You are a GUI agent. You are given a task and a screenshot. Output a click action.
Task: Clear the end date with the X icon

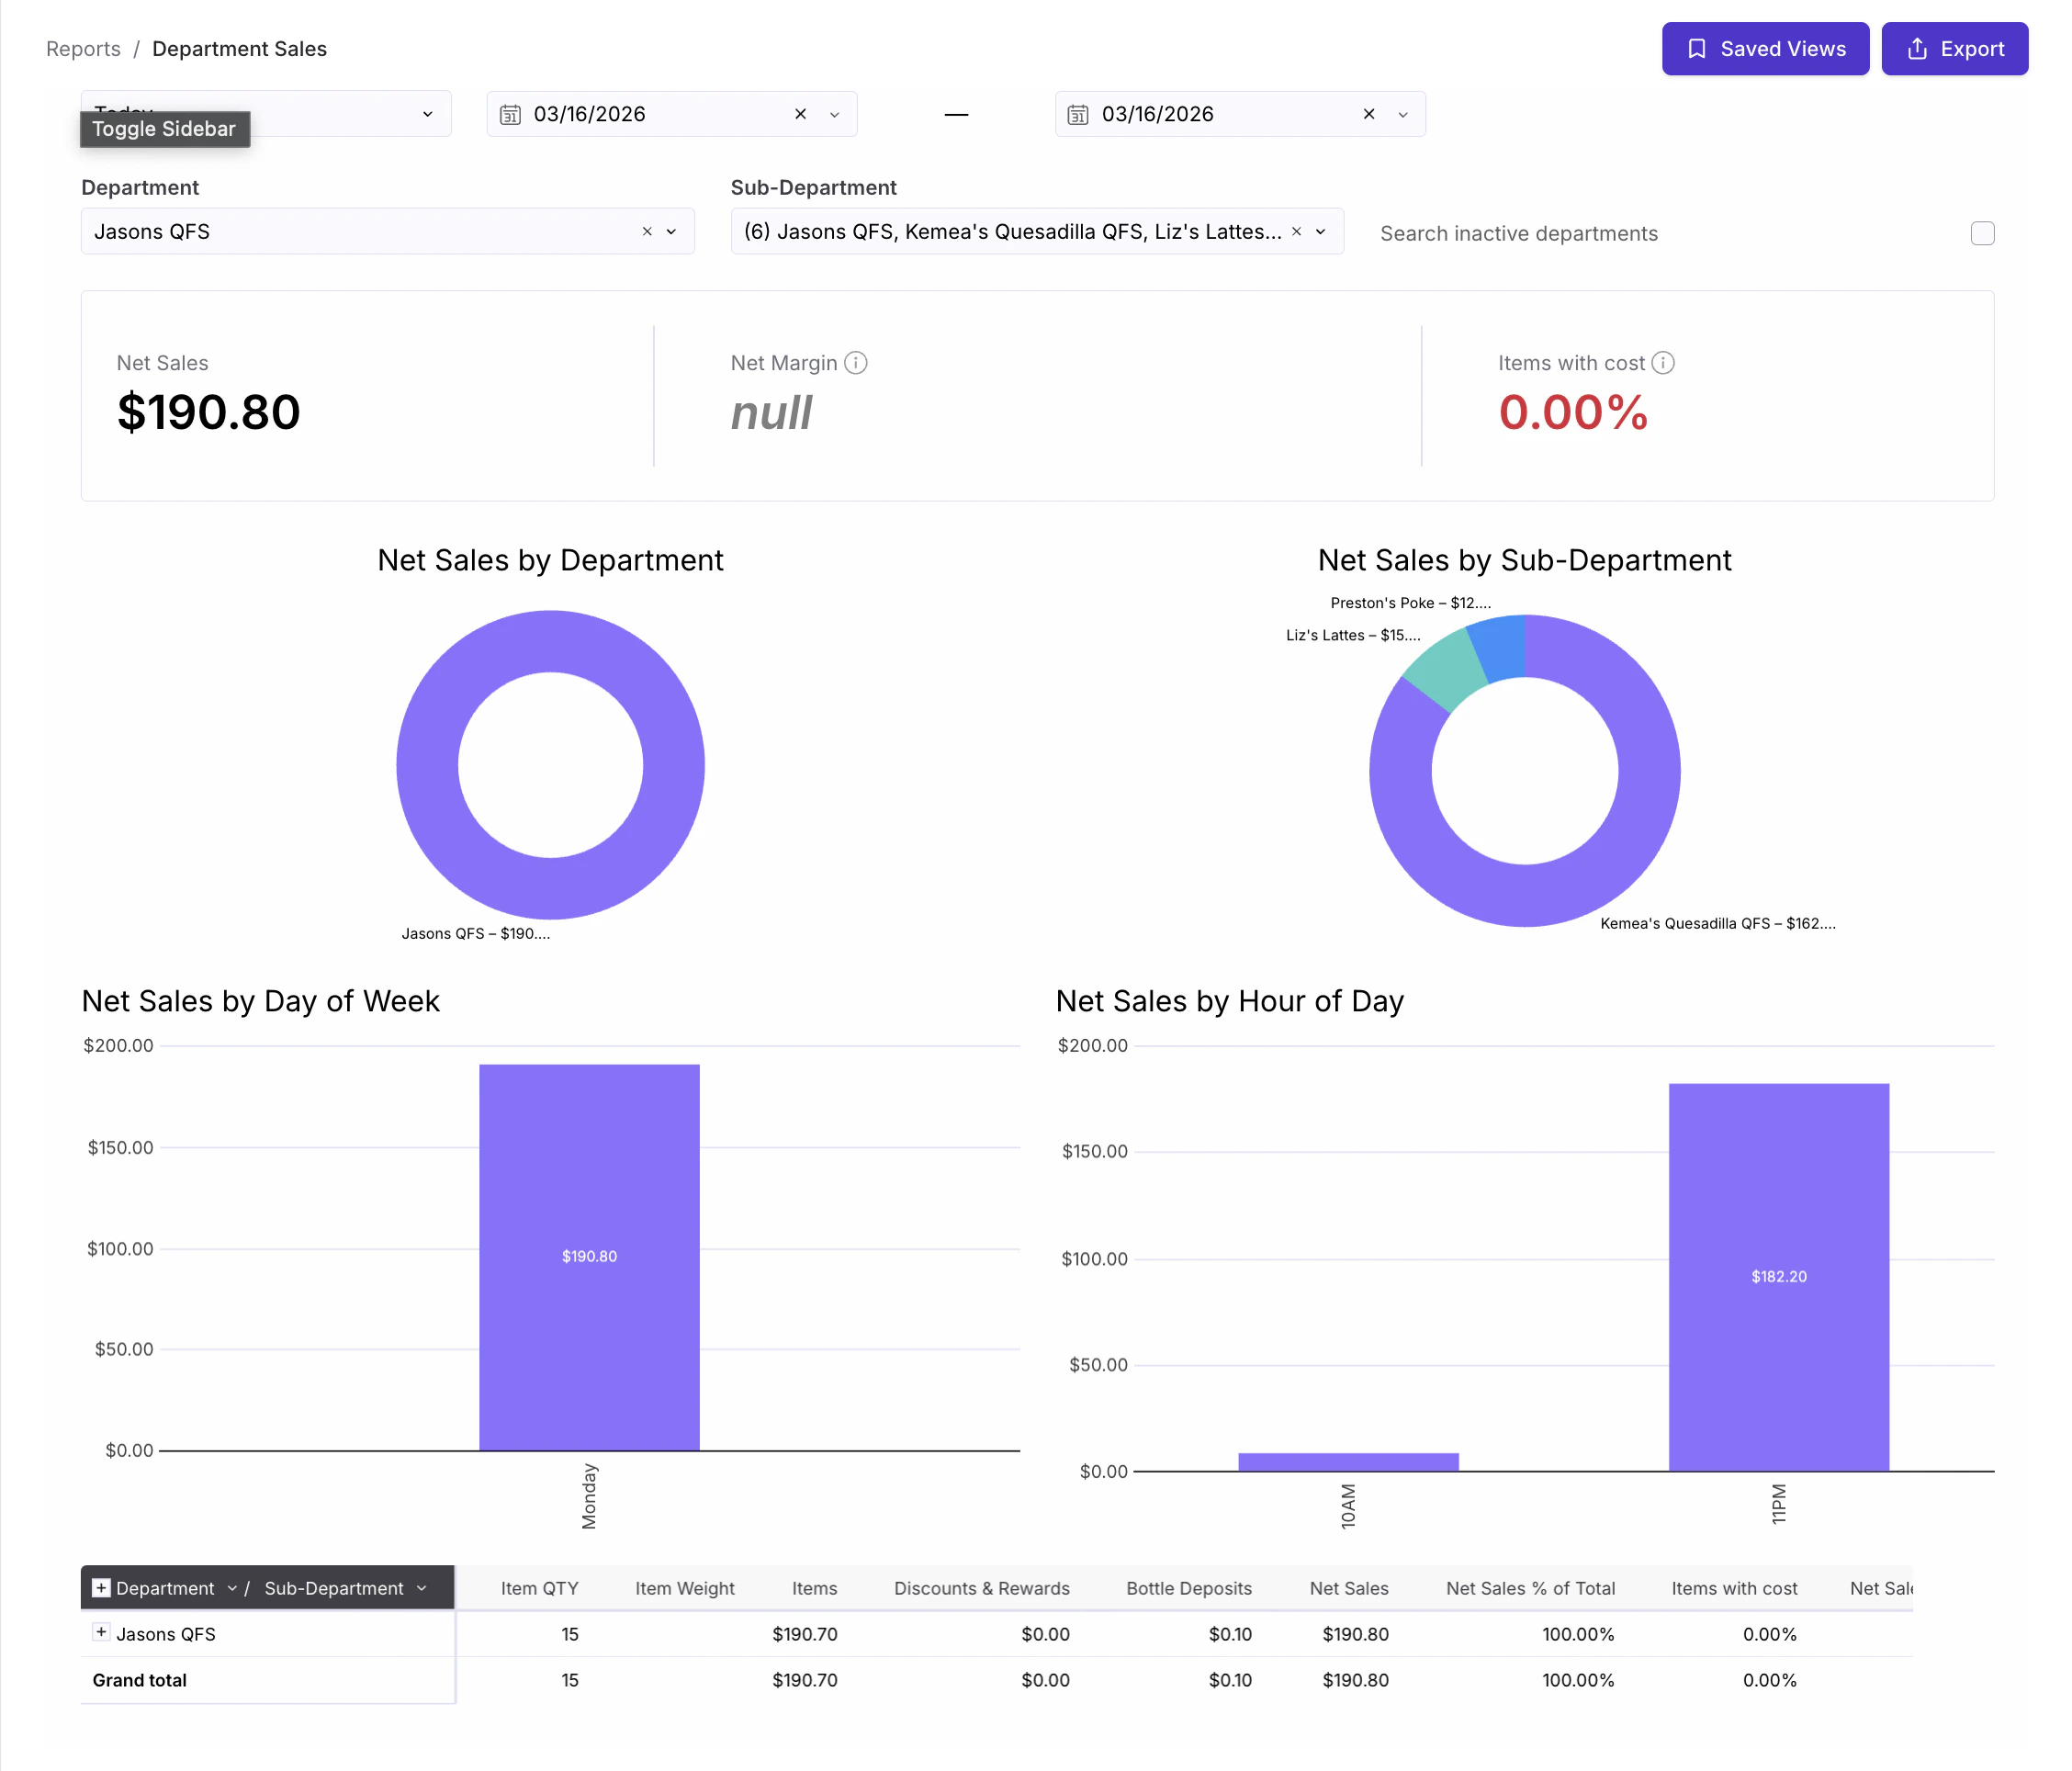[x=1368, y=114]
